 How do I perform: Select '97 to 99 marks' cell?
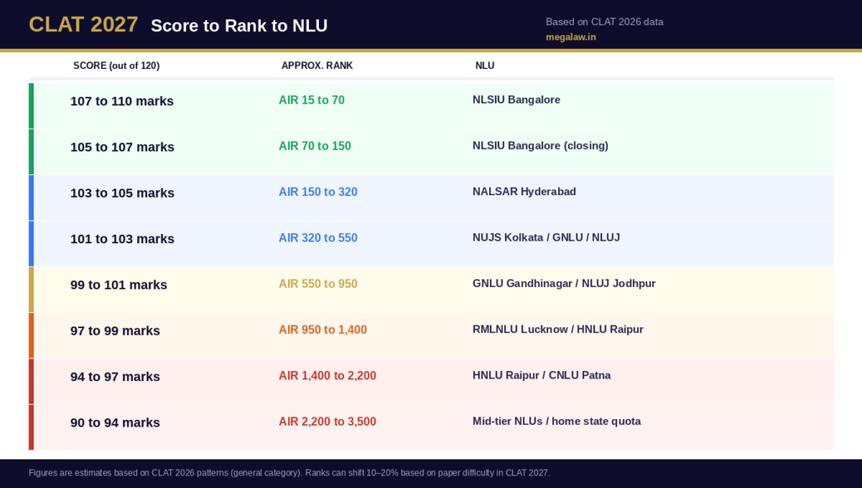[114, 331]
